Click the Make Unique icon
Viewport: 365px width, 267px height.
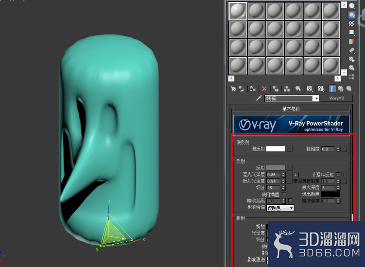click(287, 89)
